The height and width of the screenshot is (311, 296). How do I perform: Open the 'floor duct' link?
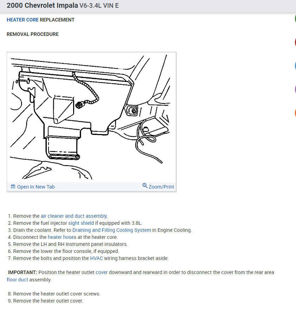point(17,280)
